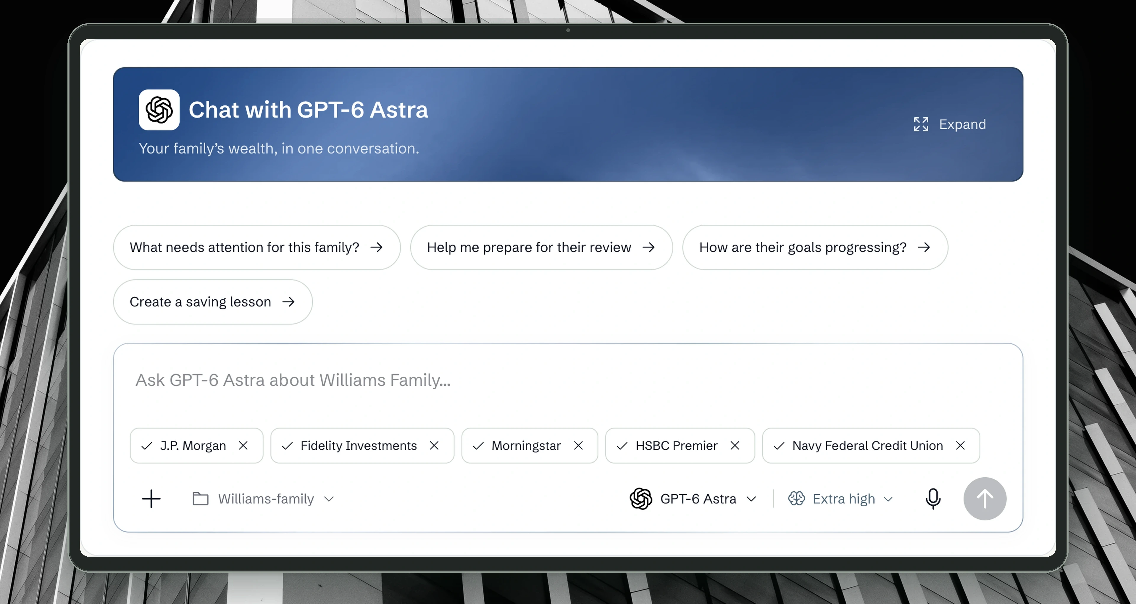Image resolution: width=1136 pixels, height=604 pixels.
Task: Open the Extra high reasoning dropdown
Action: pos(840,499)
